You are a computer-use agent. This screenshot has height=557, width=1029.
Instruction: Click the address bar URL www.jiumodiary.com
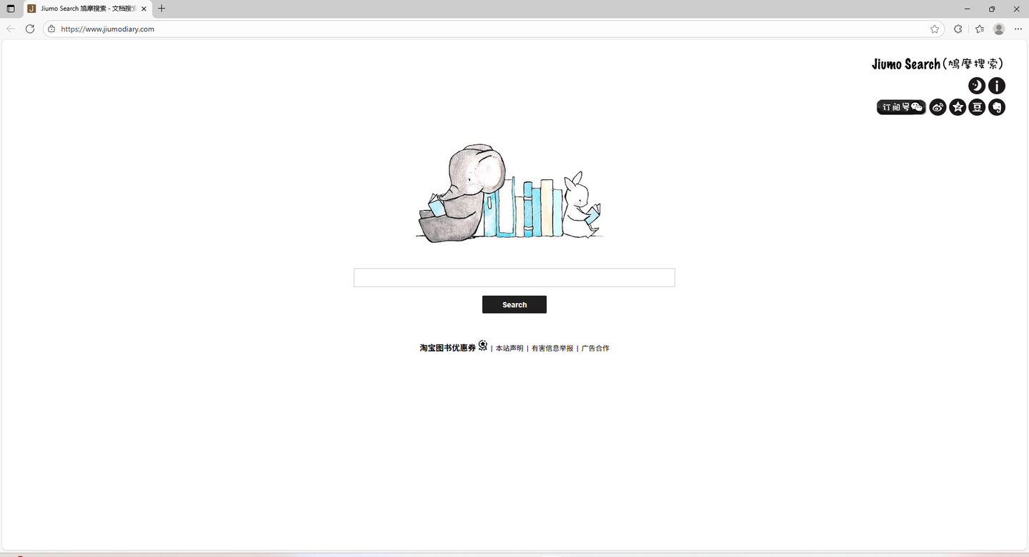click(x=108, y=29)
